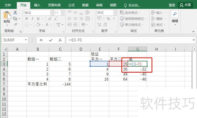Click the Copy icon
Viewport: 197px width, 118px height.
(15, 19)
